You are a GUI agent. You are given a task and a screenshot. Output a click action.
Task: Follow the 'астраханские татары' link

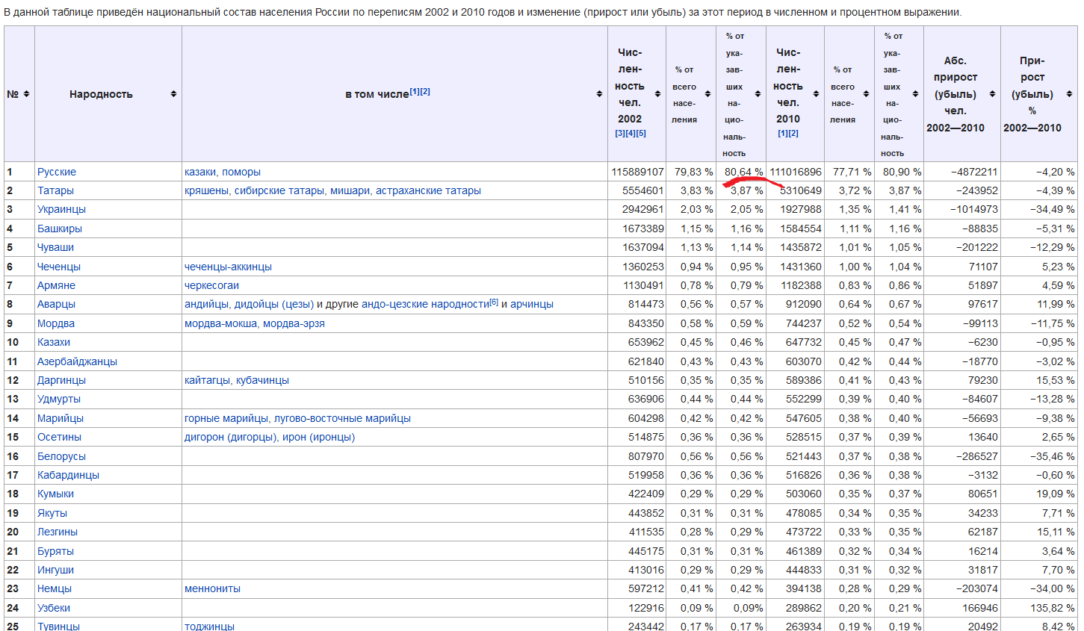428,190
